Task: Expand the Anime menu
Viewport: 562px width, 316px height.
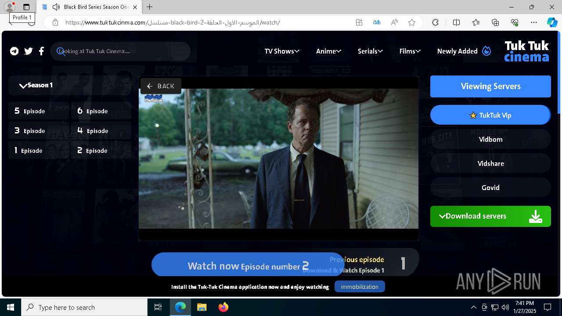Action: [328, 51]
